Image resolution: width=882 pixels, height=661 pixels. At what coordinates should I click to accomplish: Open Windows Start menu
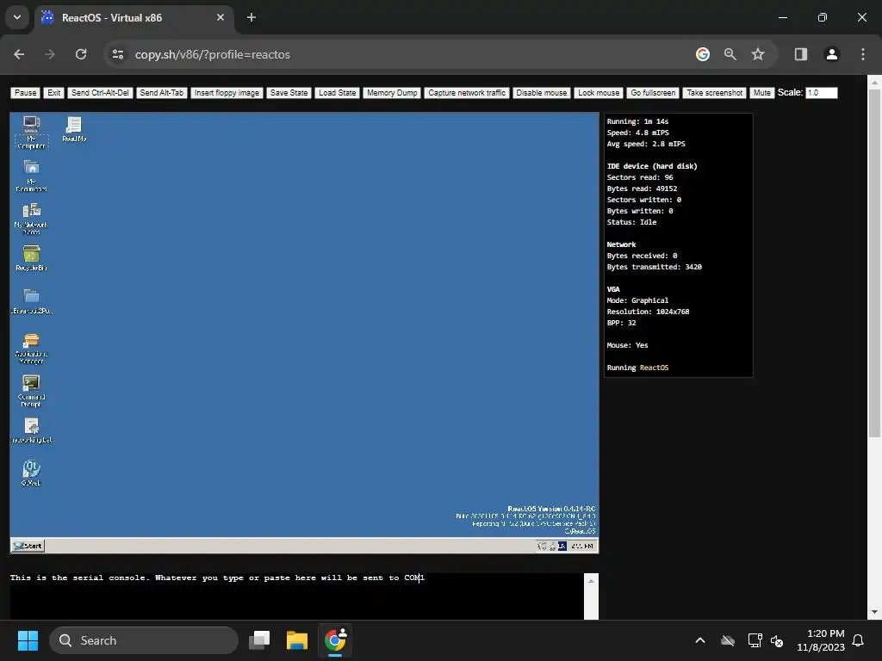tap(28, 640)
